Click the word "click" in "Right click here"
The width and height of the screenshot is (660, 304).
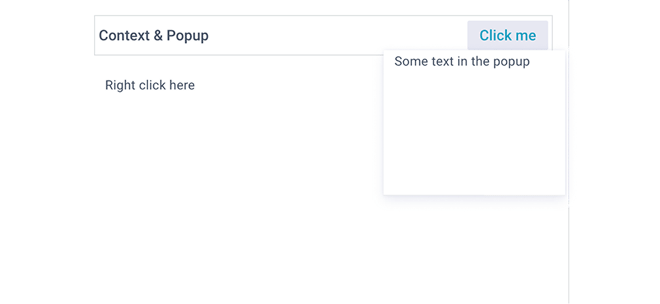point(152,85)
